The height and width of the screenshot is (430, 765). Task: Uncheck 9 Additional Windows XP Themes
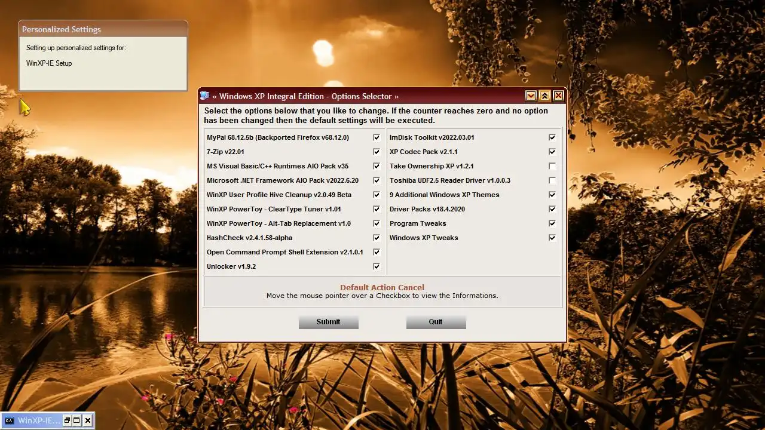[552, 195]
